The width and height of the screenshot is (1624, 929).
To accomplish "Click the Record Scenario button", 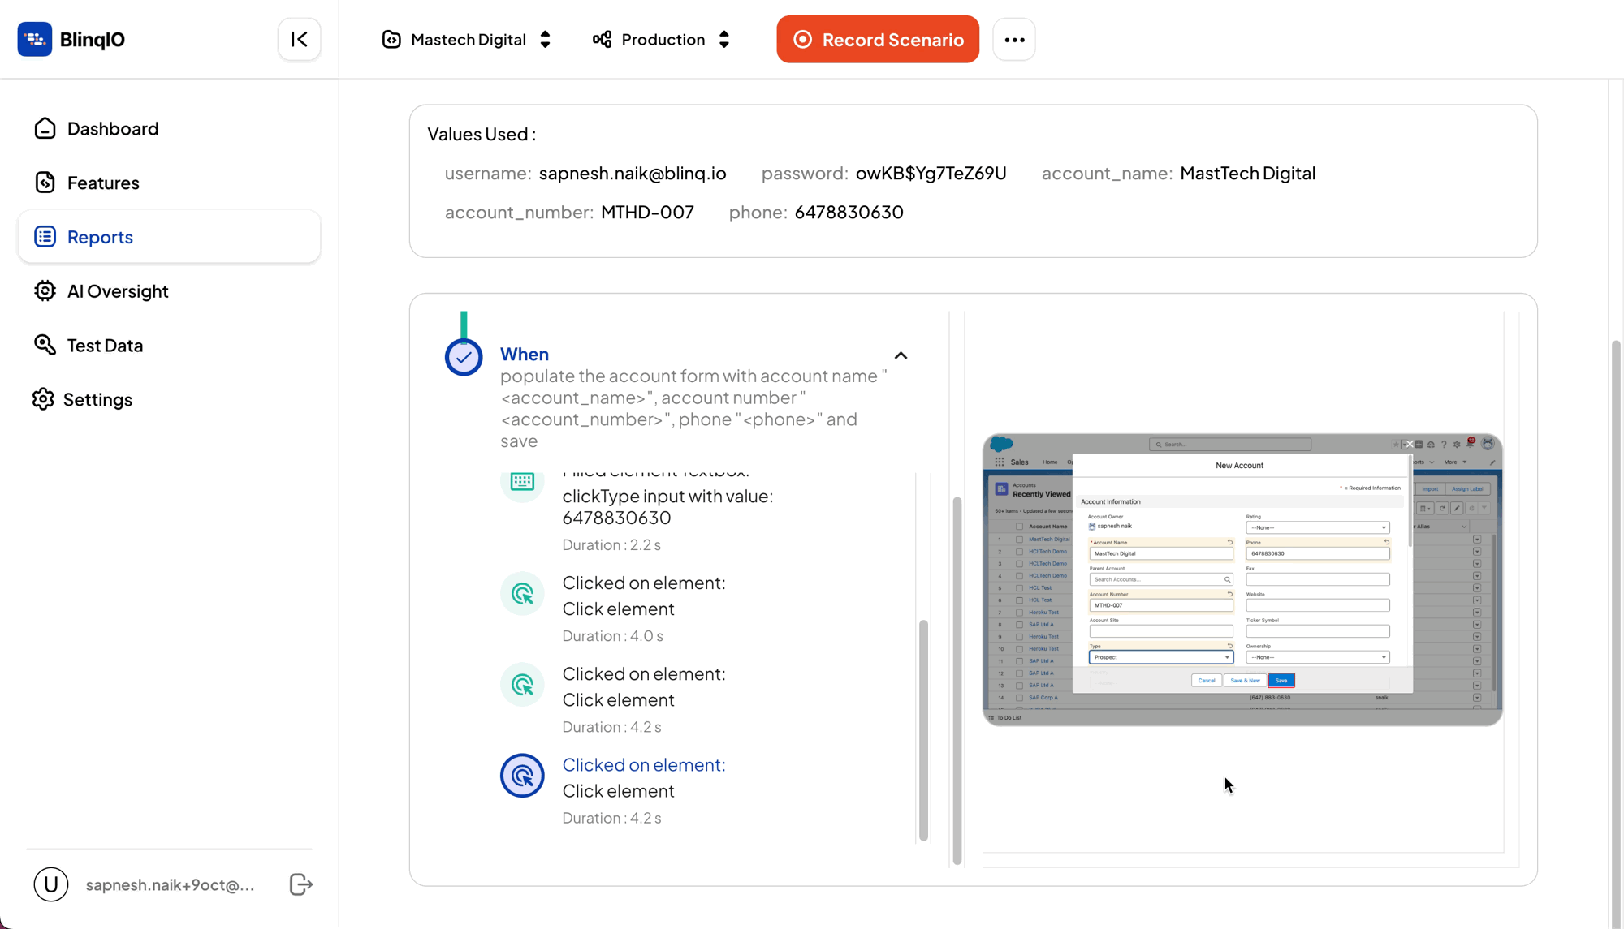I will tap(877, 39).
